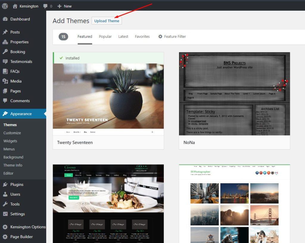Click the Media camera-music icon
The height and width of the screenshot is (243, 305).
5,81
